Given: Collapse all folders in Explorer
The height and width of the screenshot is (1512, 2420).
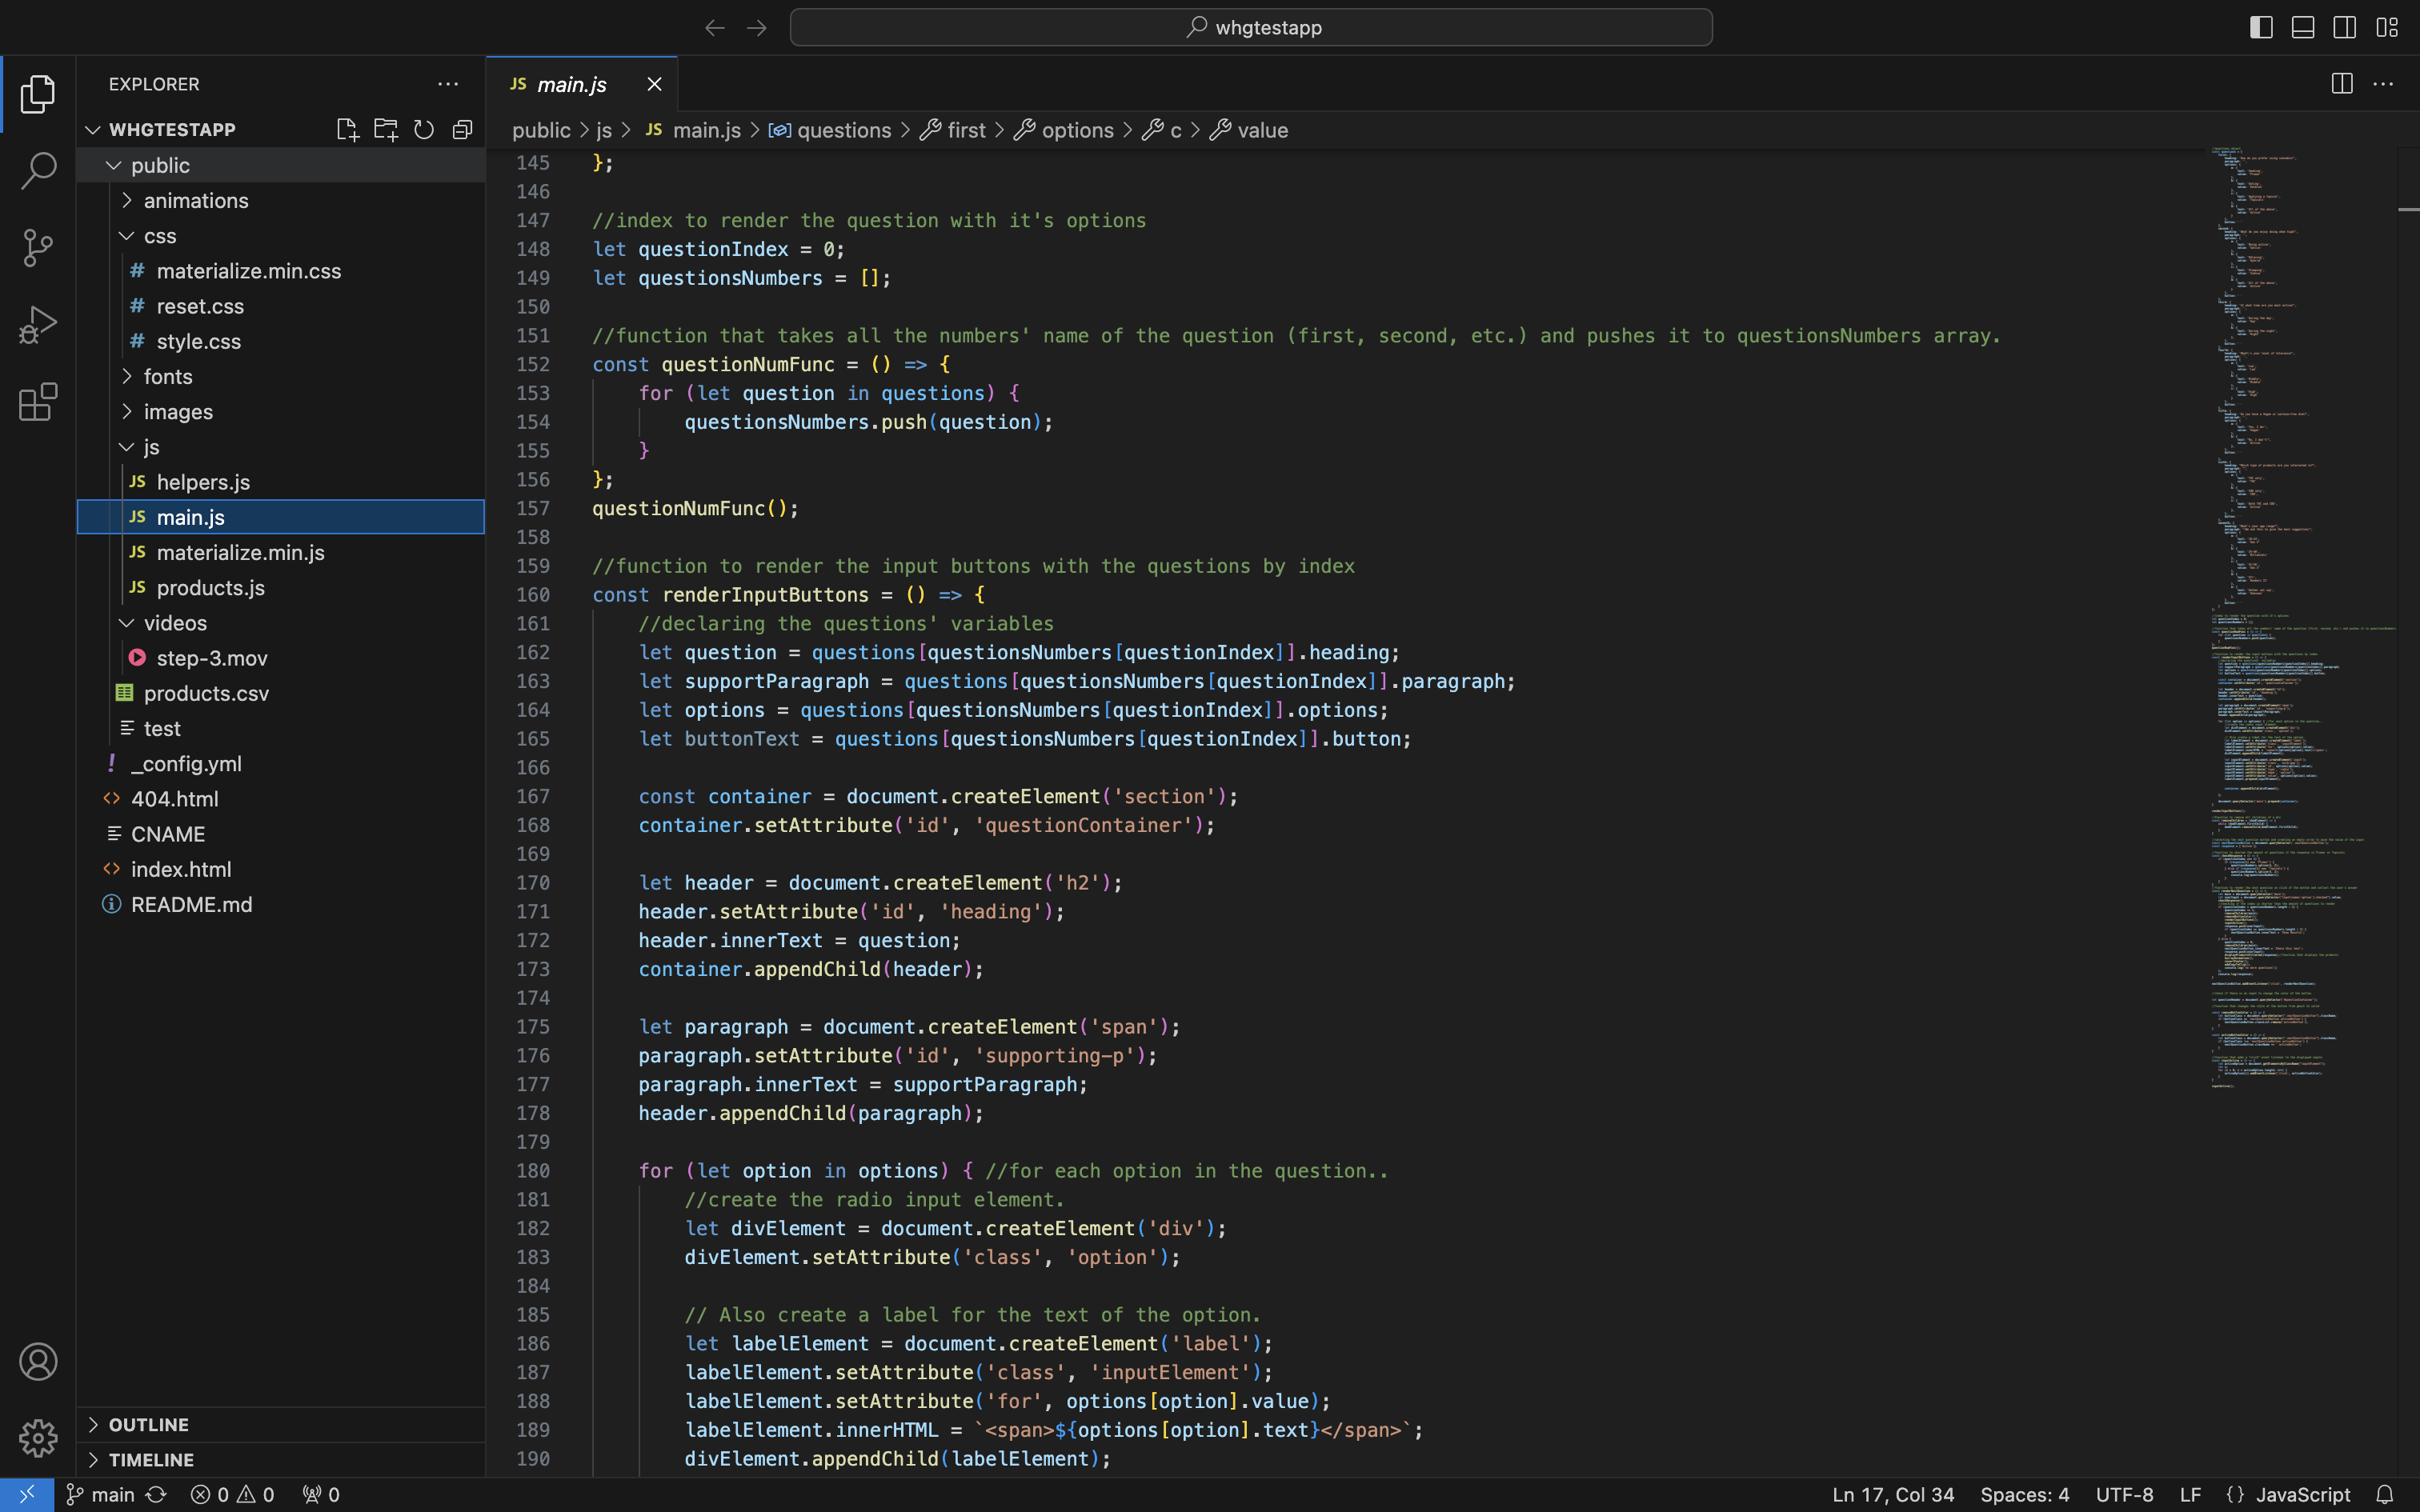Looking at the screenshot, I should (462, 130).
